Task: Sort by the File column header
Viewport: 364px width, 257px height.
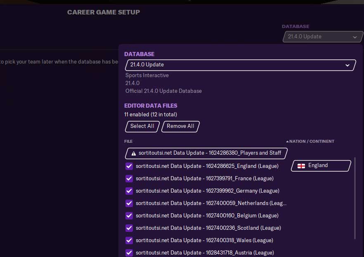Action: coord(128,141)
